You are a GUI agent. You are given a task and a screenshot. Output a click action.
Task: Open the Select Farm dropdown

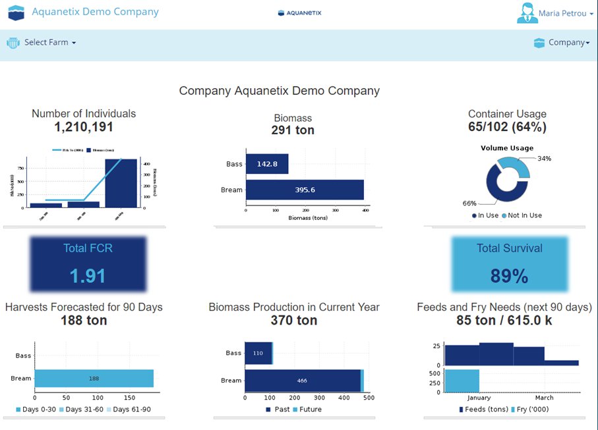tap(50, 42)
